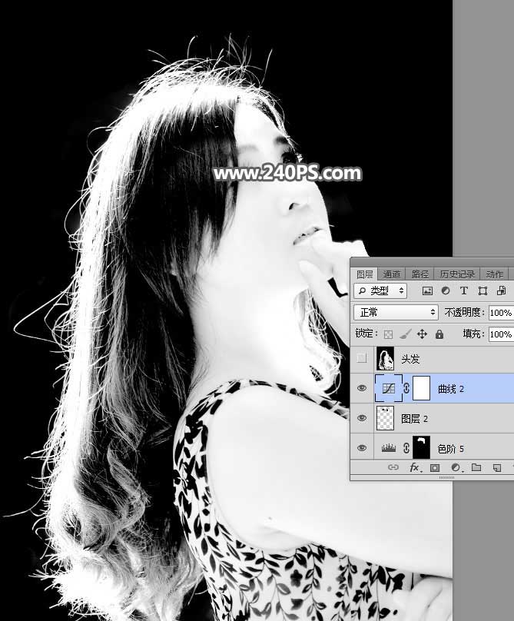Select the 头发 layer name

[410, 359]
